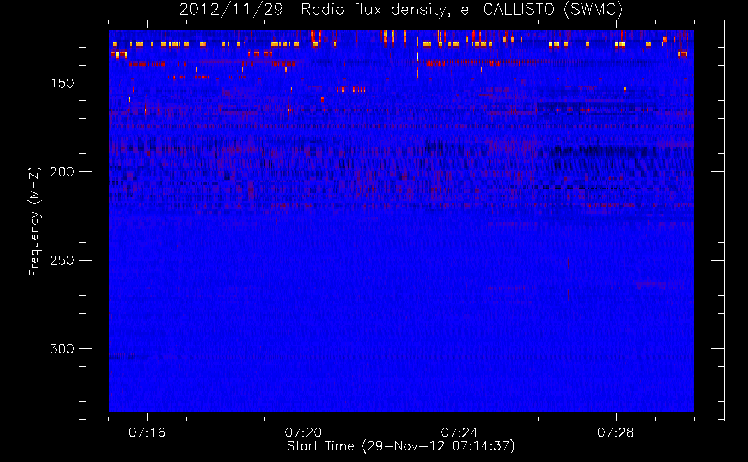Click the 07:28 time tick label
Screen dimensions: 748x462
[616, 433]
